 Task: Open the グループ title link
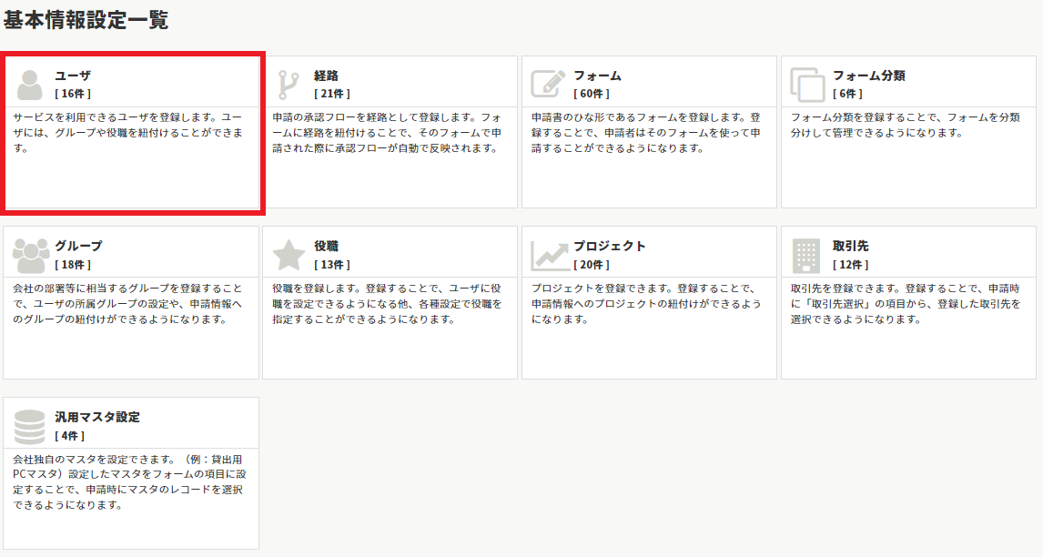click(78, 246)
